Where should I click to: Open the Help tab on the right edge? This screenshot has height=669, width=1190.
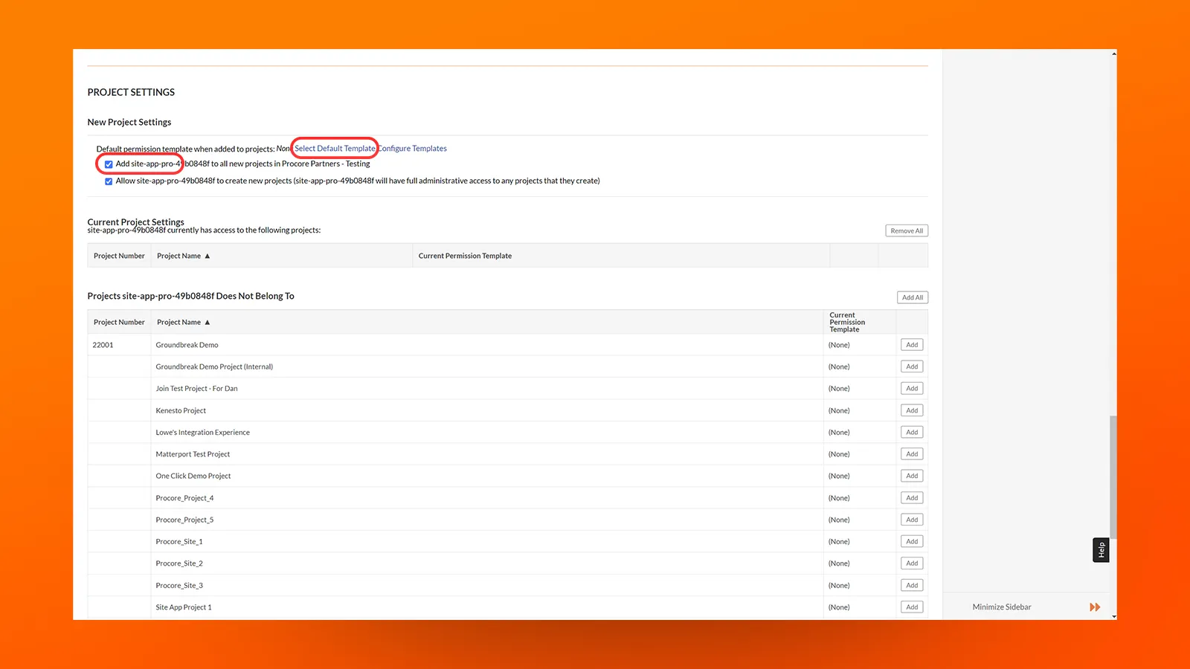pos(1101,549)
